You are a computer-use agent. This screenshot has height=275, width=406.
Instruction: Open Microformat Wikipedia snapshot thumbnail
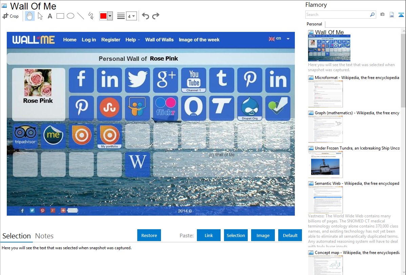click(x=325, y=94)
